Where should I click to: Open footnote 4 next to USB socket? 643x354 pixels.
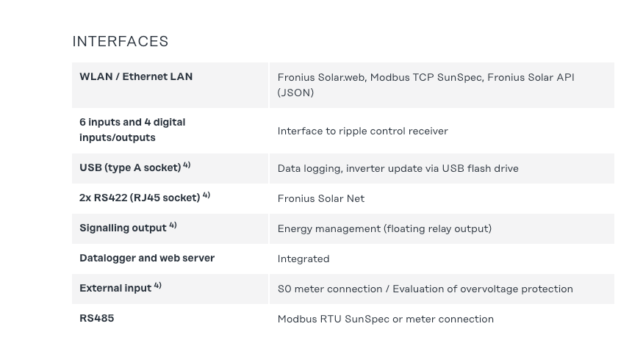click(187, 165)
